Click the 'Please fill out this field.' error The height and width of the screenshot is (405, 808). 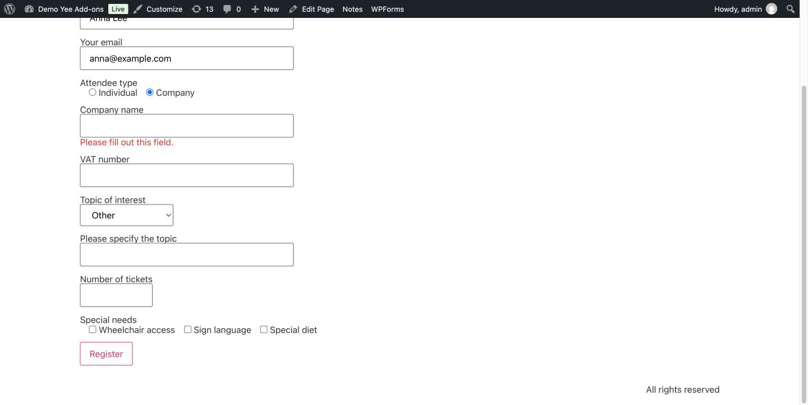pyautogui.click(x=127, y=142)
